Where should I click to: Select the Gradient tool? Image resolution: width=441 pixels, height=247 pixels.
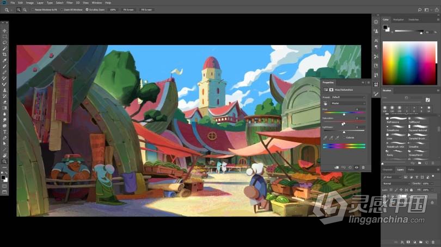4,108
